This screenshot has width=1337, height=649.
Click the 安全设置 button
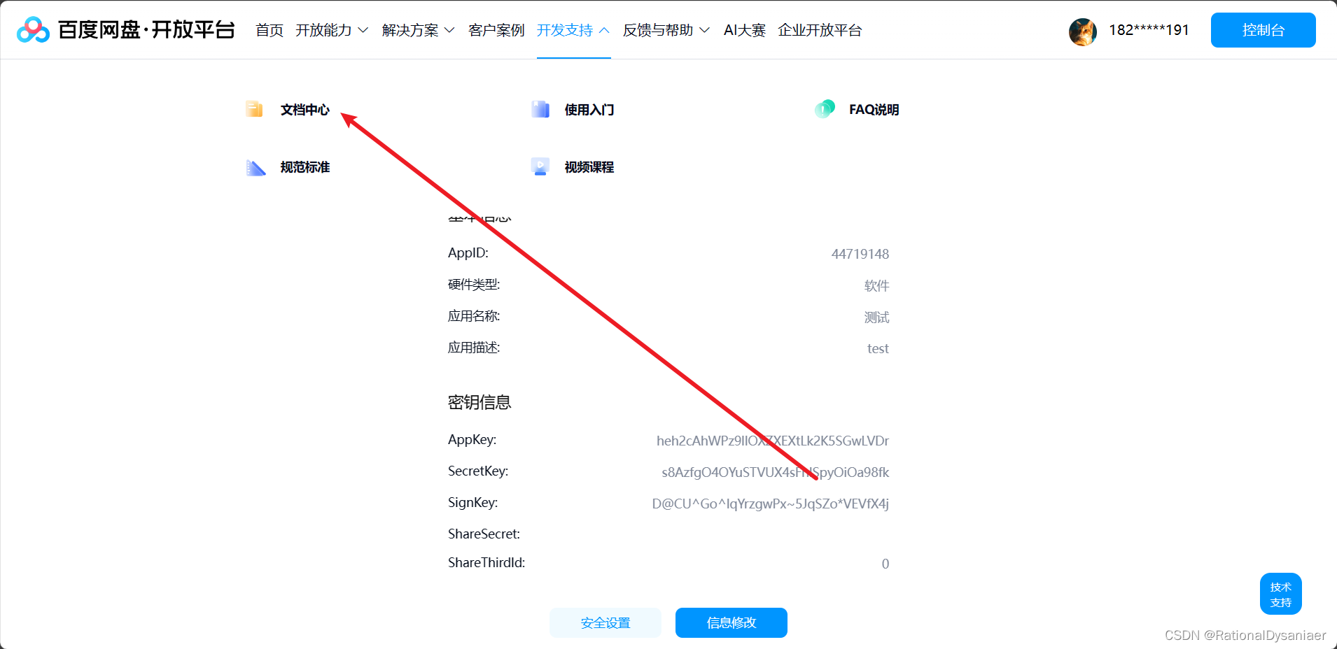pyautogui.click(x=605, y=622)
